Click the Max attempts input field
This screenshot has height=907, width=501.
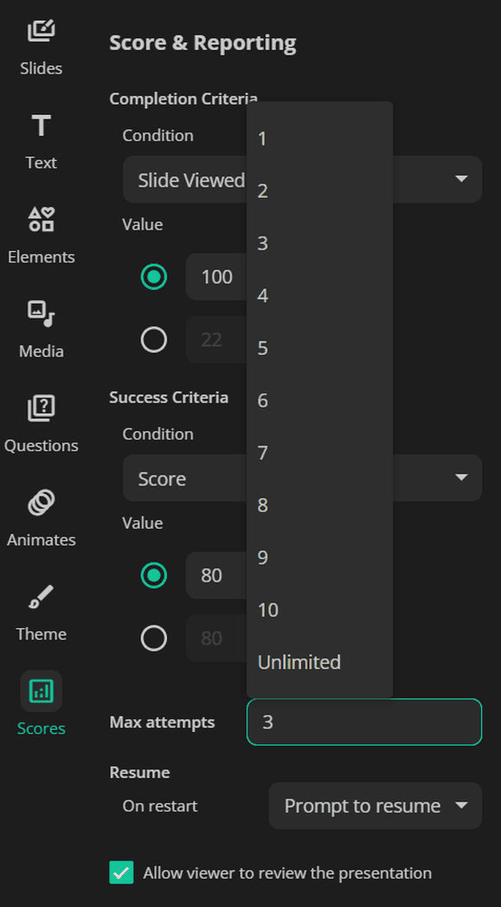[x=364, y=722]
